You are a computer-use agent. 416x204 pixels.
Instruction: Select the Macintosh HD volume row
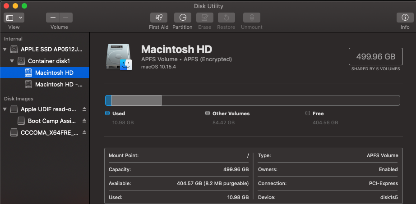click(x=45, y=73)
